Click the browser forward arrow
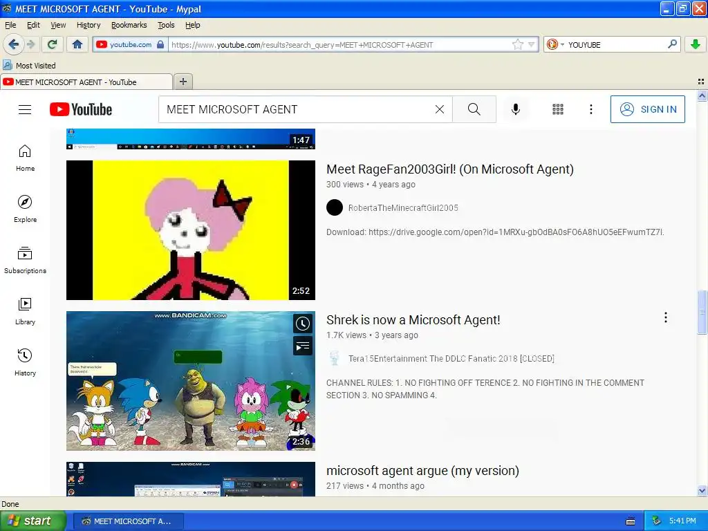The height and width of the screenshot is (531, 708). pos(30,44)
